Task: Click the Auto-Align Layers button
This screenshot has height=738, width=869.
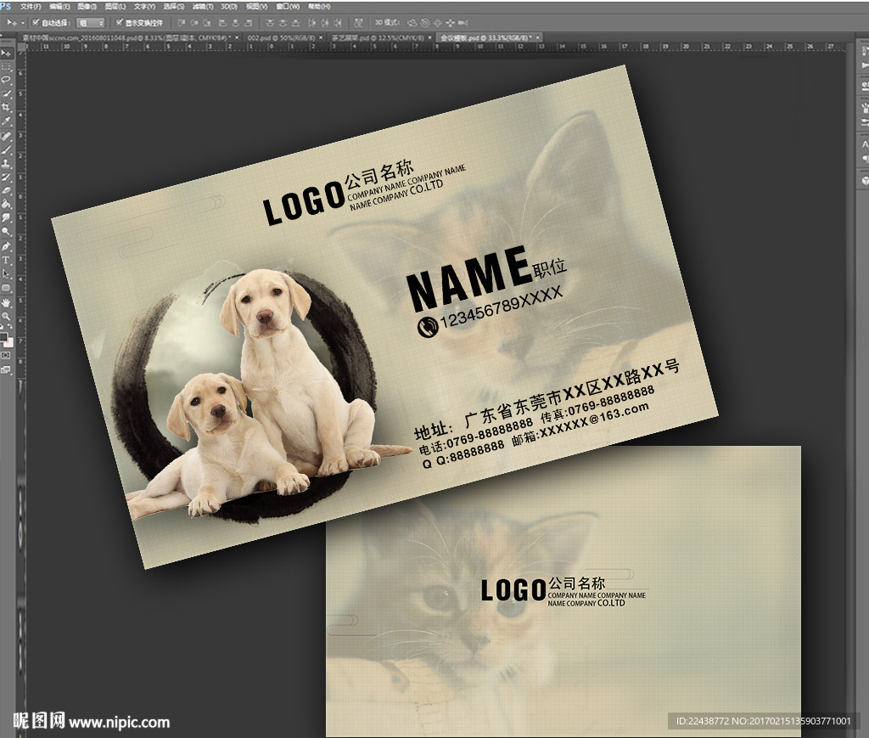Action: tap(360, 22)
